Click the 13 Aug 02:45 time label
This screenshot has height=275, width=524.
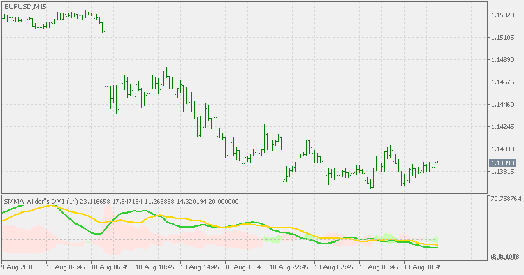pyautogui.click(x=334, y=267)
